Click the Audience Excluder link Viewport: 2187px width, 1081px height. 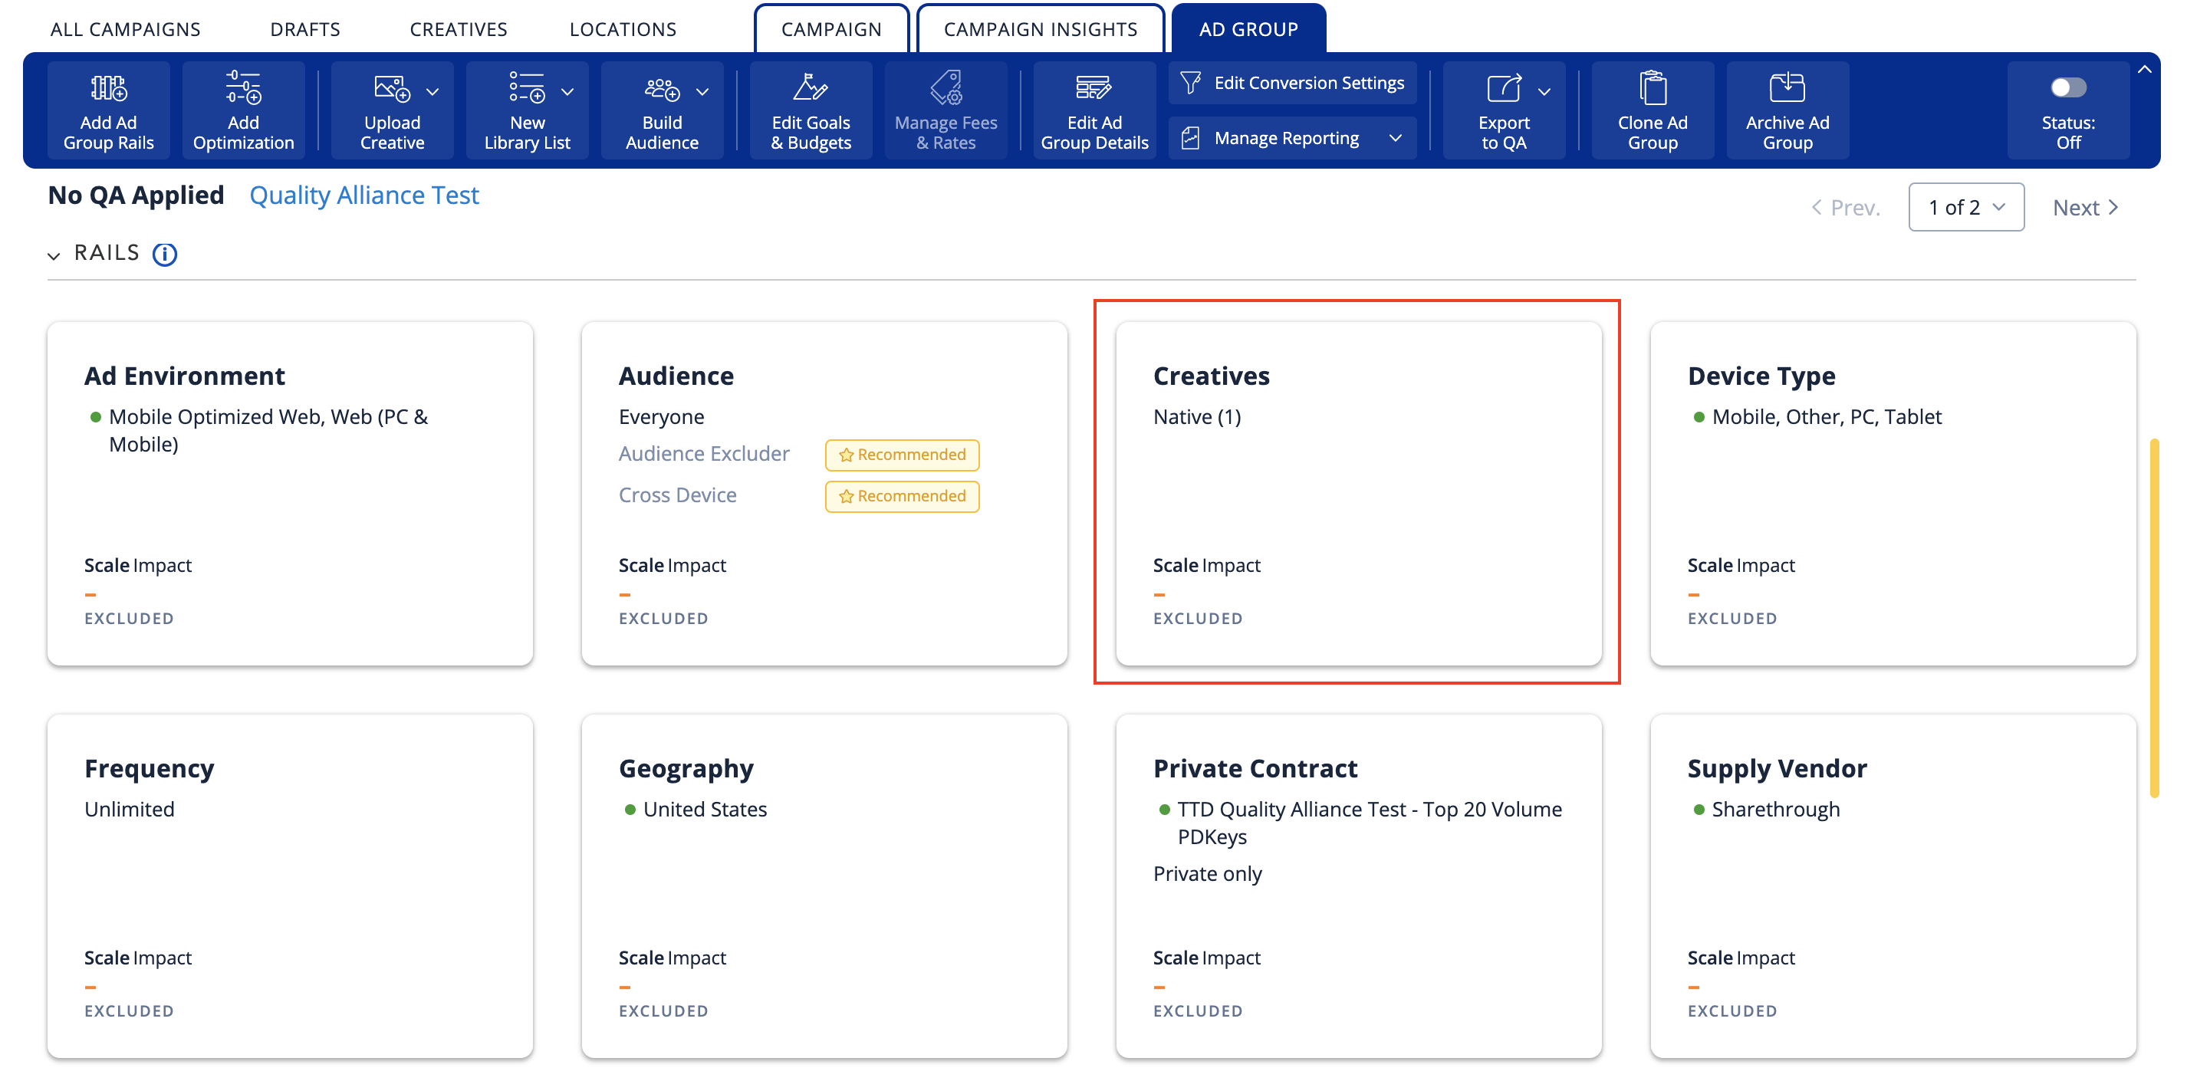click(x=704, y=454)
